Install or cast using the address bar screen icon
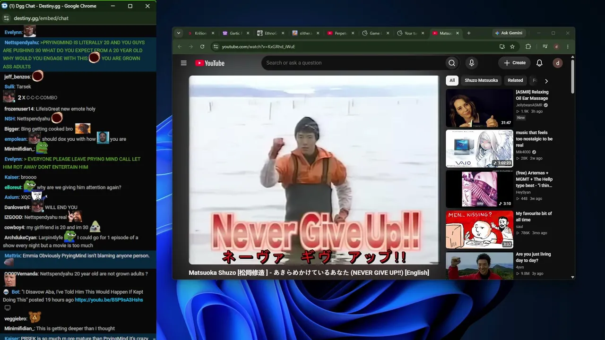 [502, 47]
